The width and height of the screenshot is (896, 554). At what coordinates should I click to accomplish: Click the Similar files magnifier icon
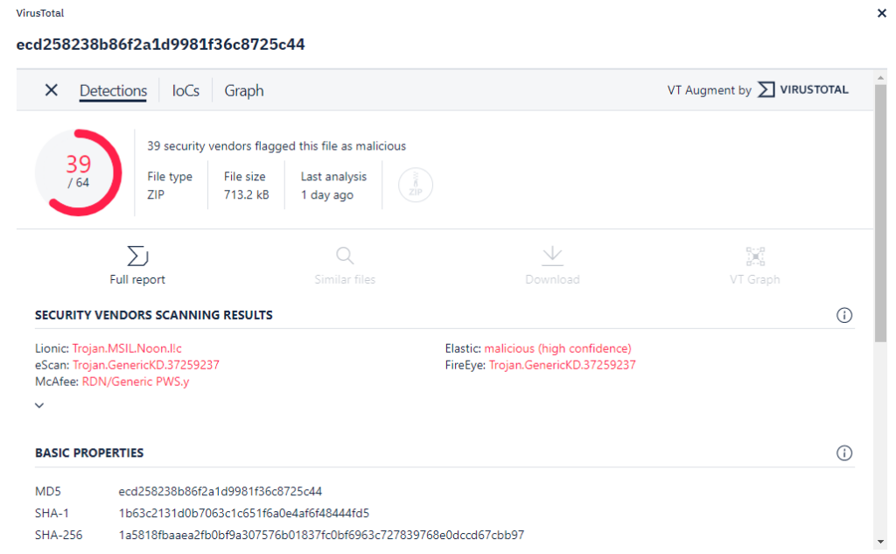pyautogui.click(x=345, y=255)
